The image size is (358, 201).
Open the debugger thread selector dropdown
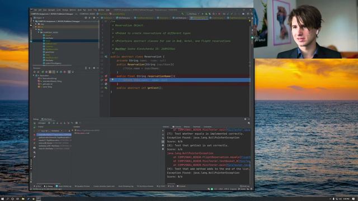(50, 131)
